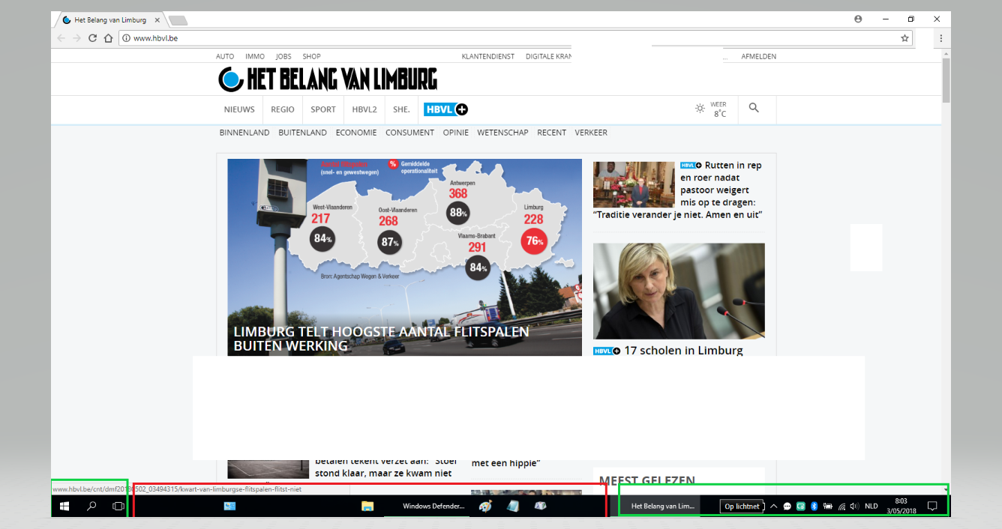Open the site search magnifier icon
Viewport: 1002px width, 529px height.
point(754,108)
